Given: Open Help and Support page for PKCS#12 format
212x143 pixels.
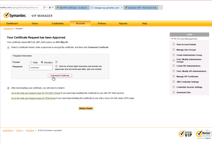Looking at the screenshot, I should (36, 93).
